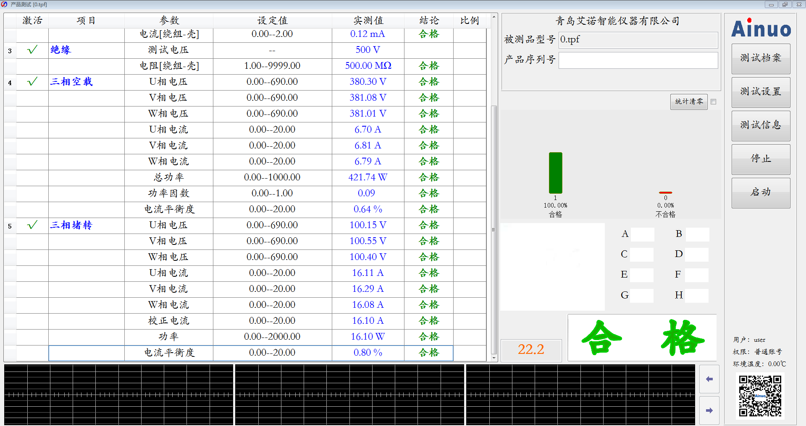Click the 统计清零 reset statistics button
The width and height of the screenshot is (806, 426).
[689, 102]
